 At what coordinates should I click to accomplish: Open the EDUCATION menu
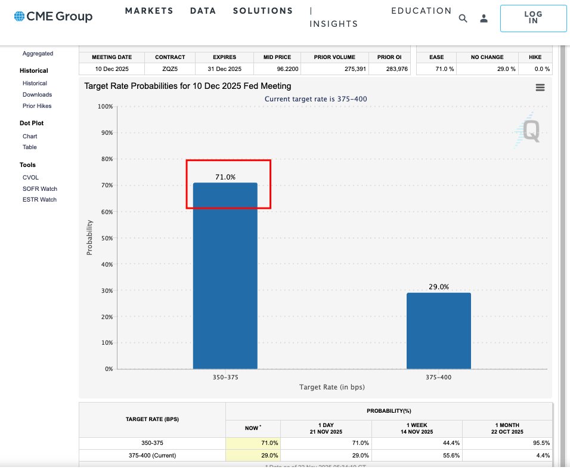422,11
